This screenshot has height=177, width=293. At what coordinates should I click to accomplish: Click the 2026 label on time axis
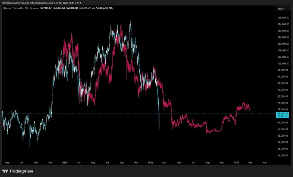click(151, 163)
